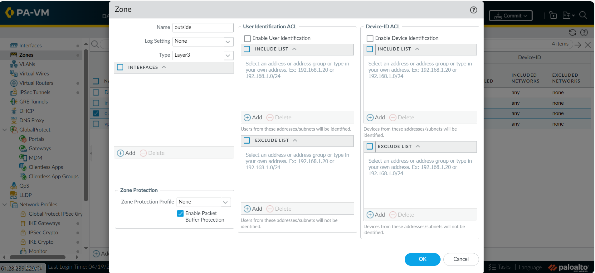The height and width of the screenshot is (273, 595).
Task: Enable Device Identification checkbox
Action: 370,38
